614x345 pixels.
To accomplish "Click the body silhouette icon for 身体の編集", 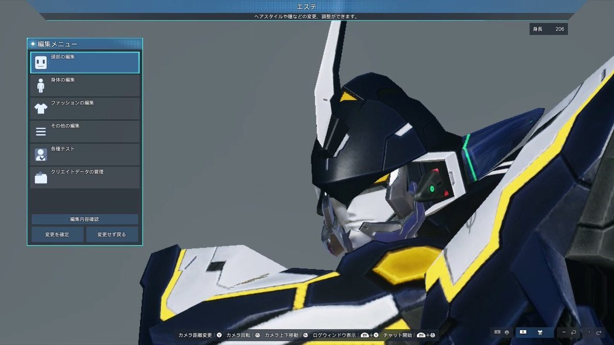I will 41,85.
